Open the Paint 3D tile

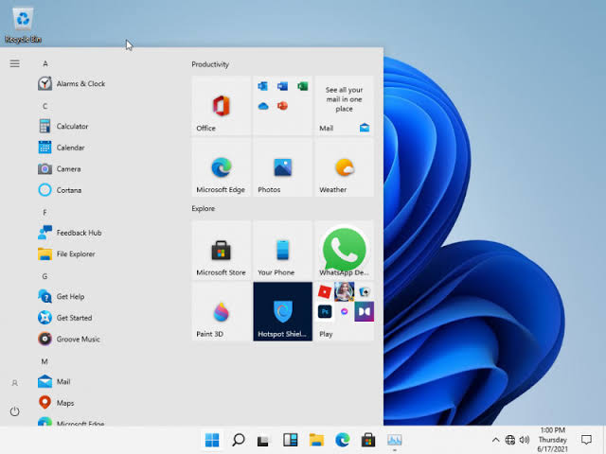click(x=221, y=311)
